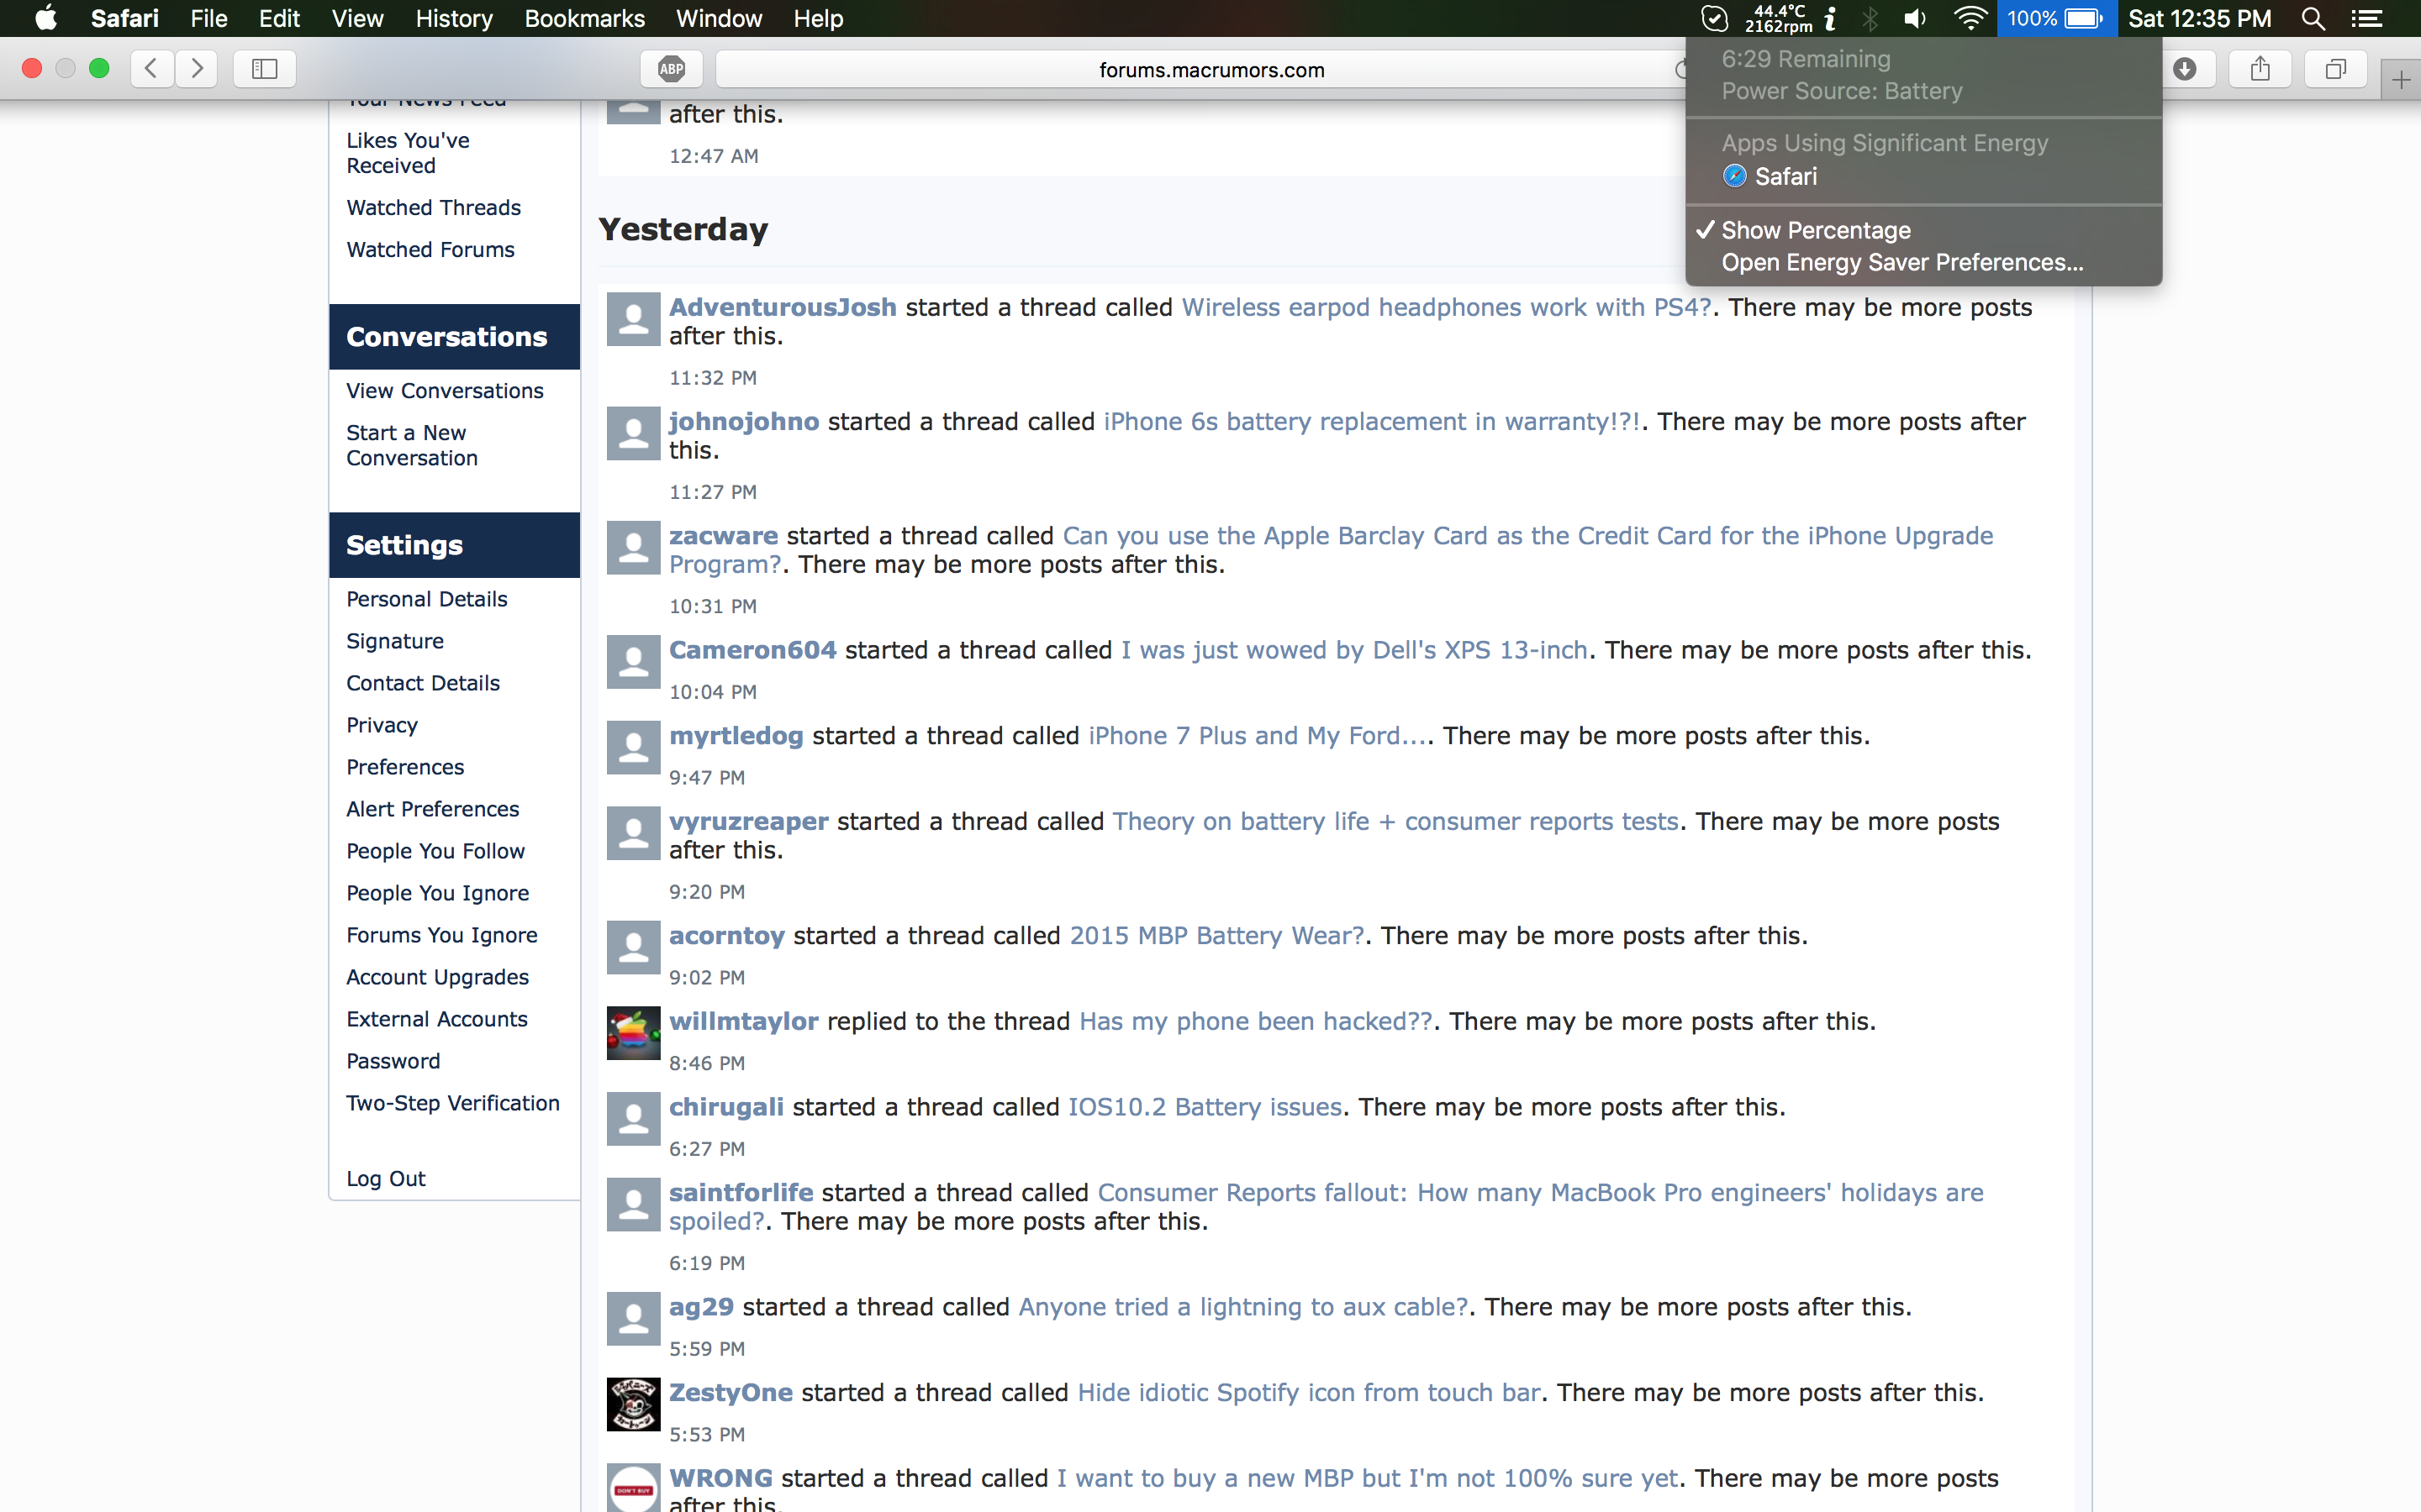
Task: Open Password settings
Action: (x=393, y=1060)
